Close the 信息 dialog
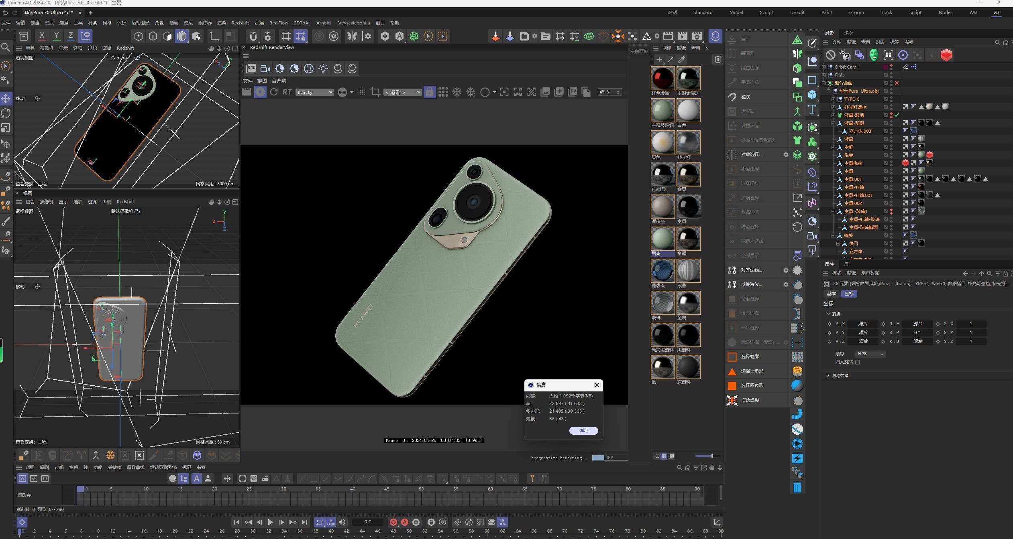Image resolution: width=1013 pixels, height=539 pixels. click(x=597, y=385)
